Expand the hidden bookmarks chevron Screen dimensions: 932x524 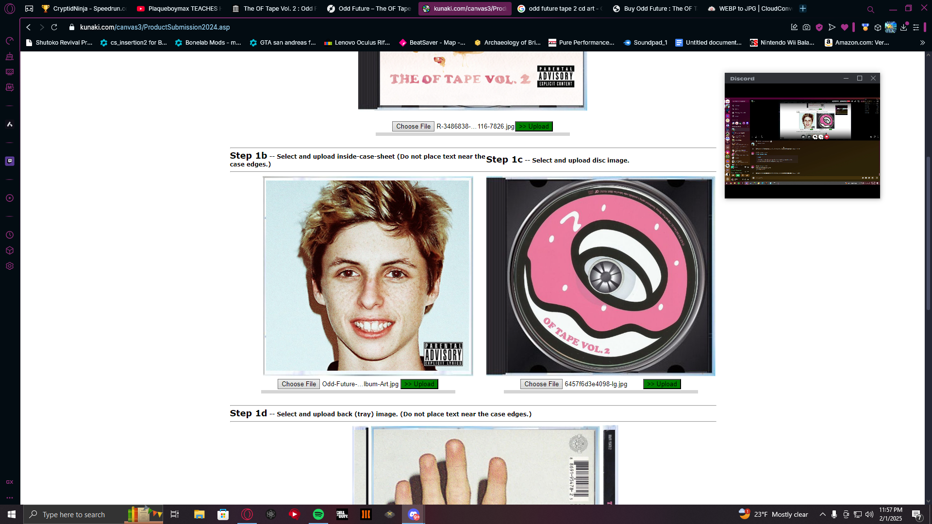click(x=922, y=43)
